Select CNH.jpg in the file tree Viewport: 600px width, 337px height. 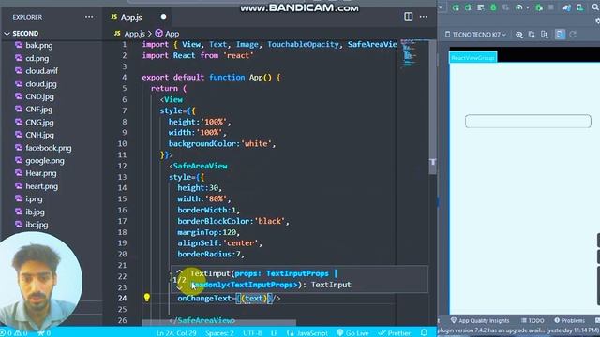[39, 135]
